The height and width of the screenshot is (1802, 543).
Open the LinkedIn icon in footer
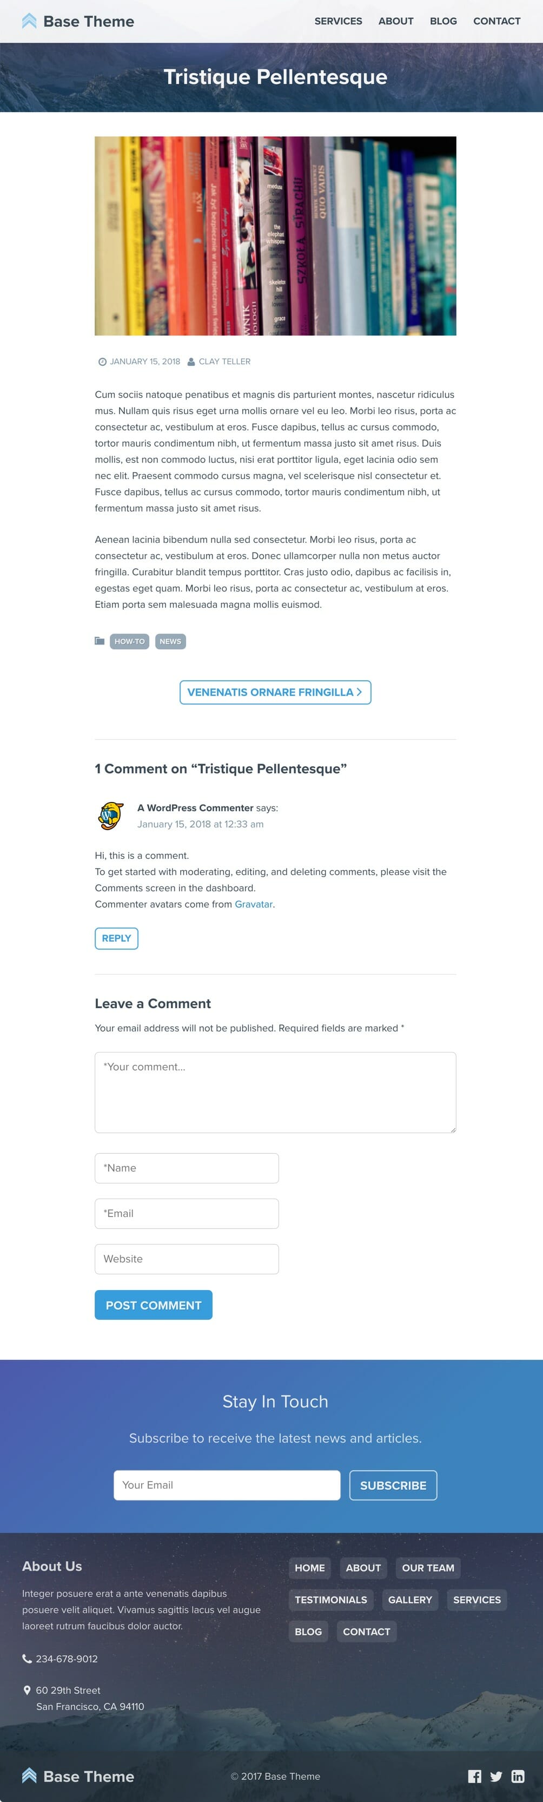coord(518,1776)
